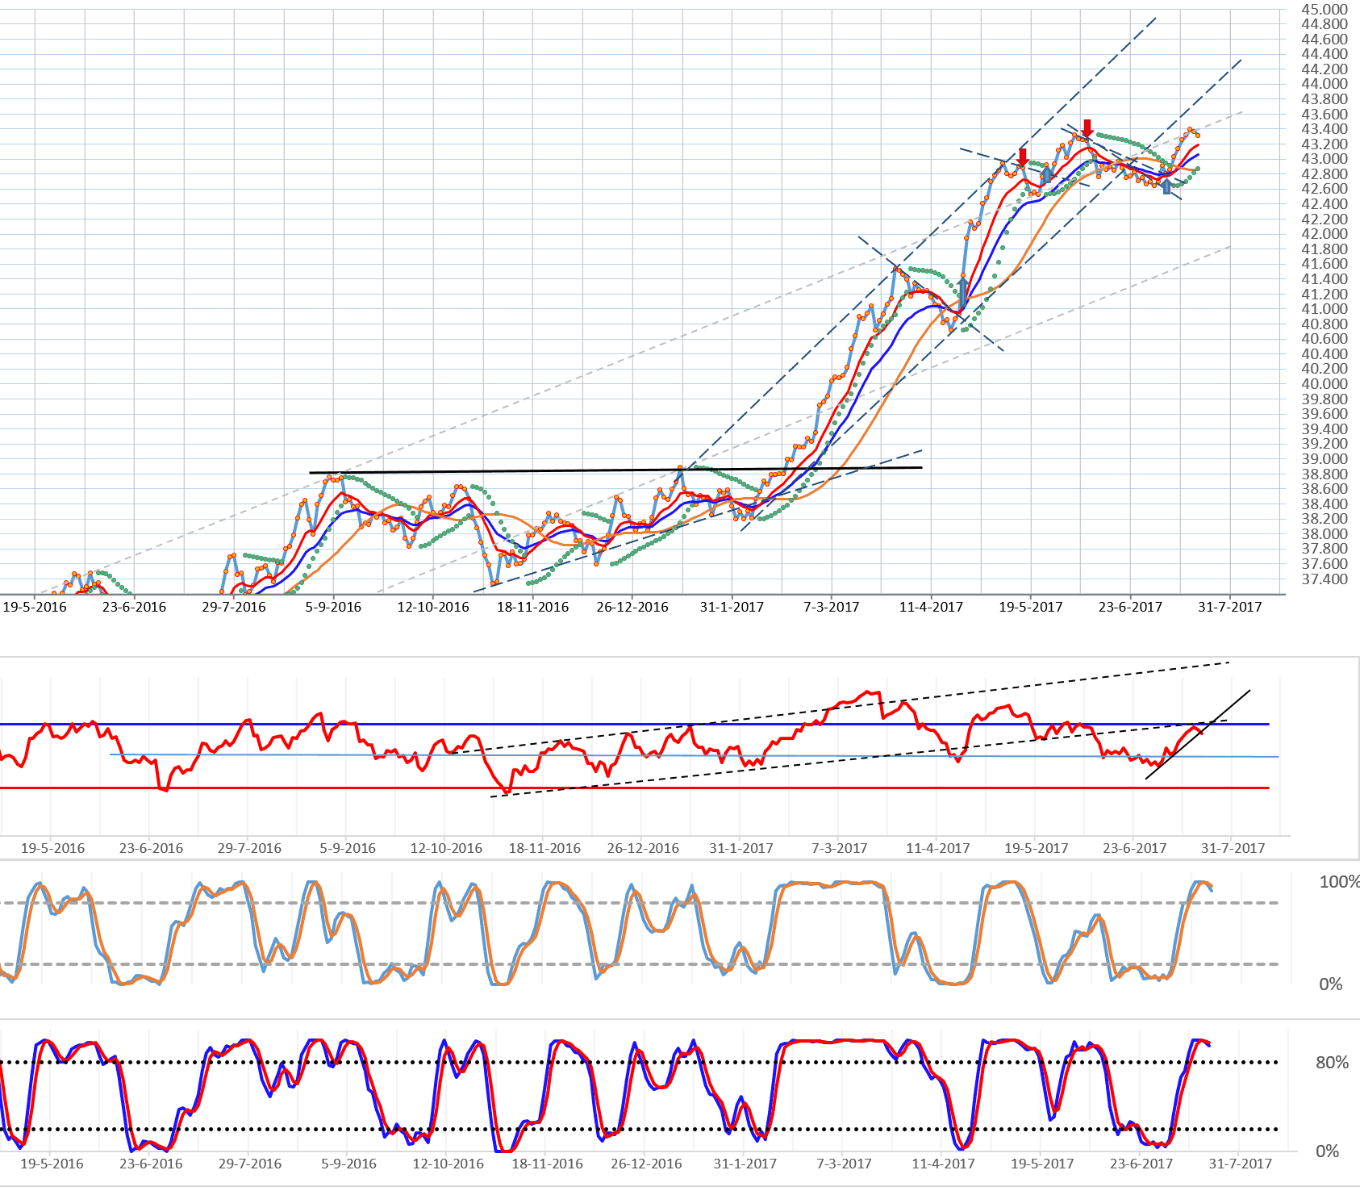Click 19-5-2016 on the red oscillator panel axis
Viewport: 1360px width, 1191px height.
(52, 848)
